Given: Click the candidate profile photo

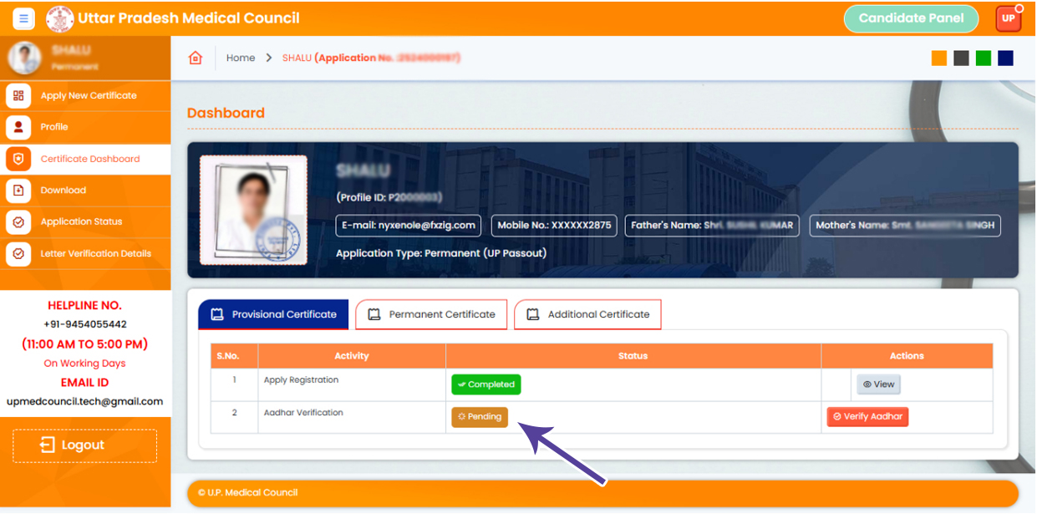Looking at the screenshot, I should 253,210.
